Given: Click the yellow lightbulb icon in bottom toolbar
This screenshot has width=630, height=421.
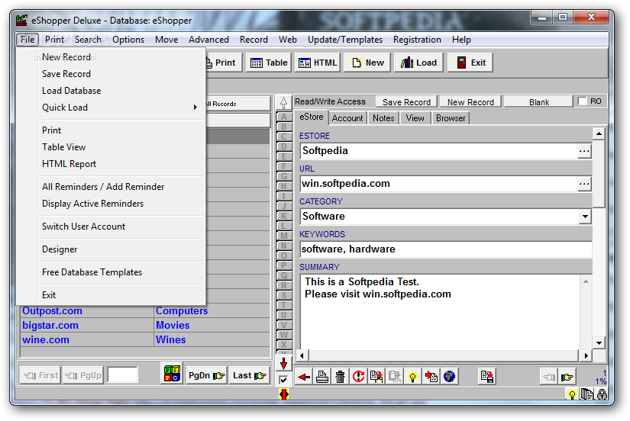Looking at the screenshot, I should click(412, 377).
